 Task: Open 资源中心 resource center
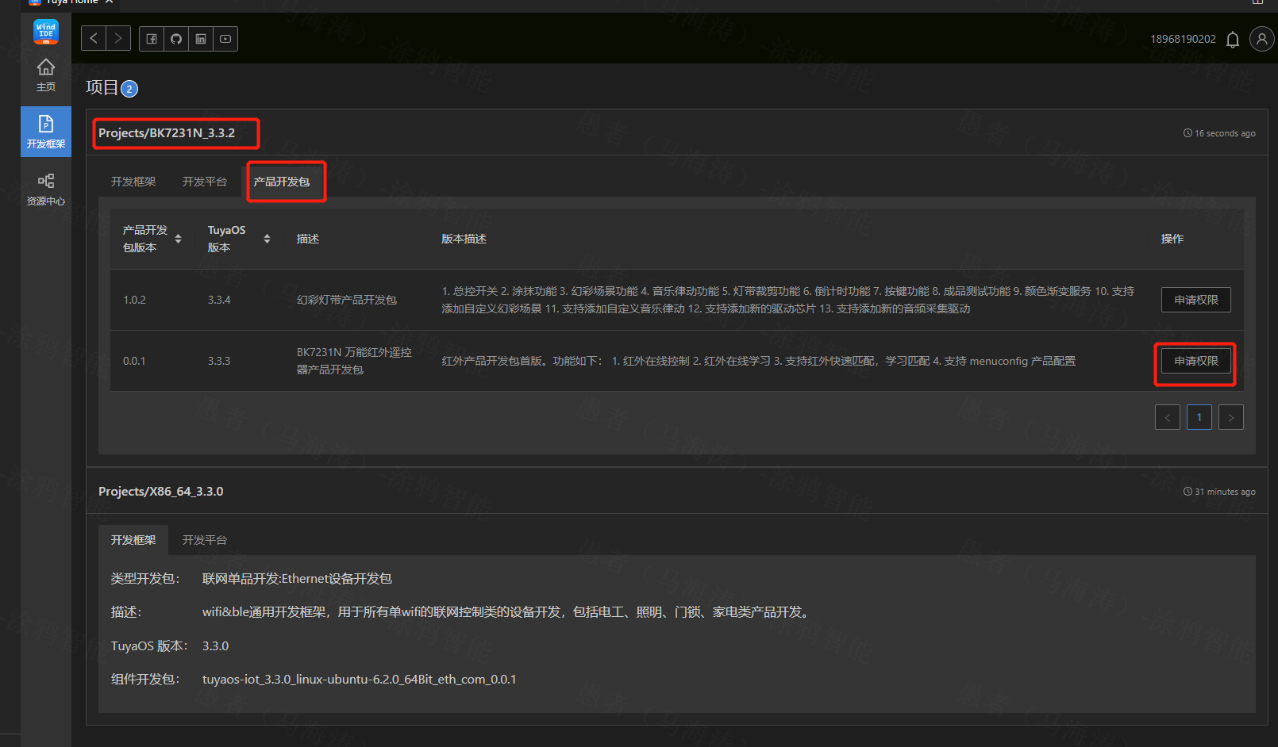pyautogui.click(x=46, y=190)
